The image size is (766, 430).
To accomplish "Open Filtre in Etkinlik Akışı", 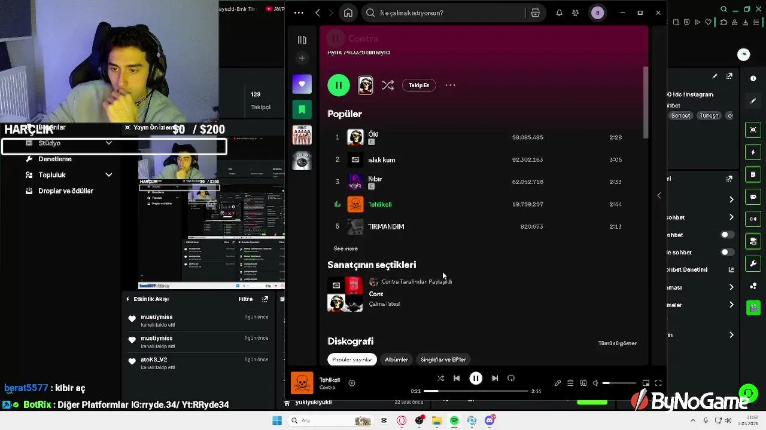I will tap(245, 299).
